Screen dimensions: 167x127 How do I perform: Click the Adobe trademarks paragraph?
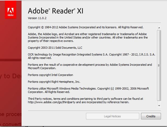(88, 37)
